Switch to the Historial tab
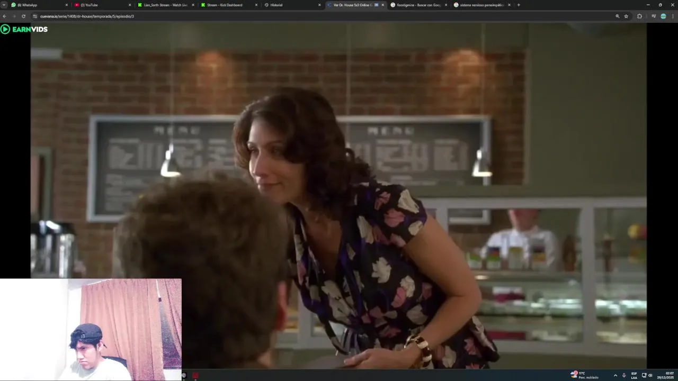 pos(292,5)
